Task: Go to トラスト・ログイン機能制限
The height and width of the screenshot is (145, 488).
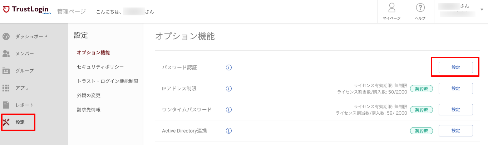Action: [x=108, y=81]
